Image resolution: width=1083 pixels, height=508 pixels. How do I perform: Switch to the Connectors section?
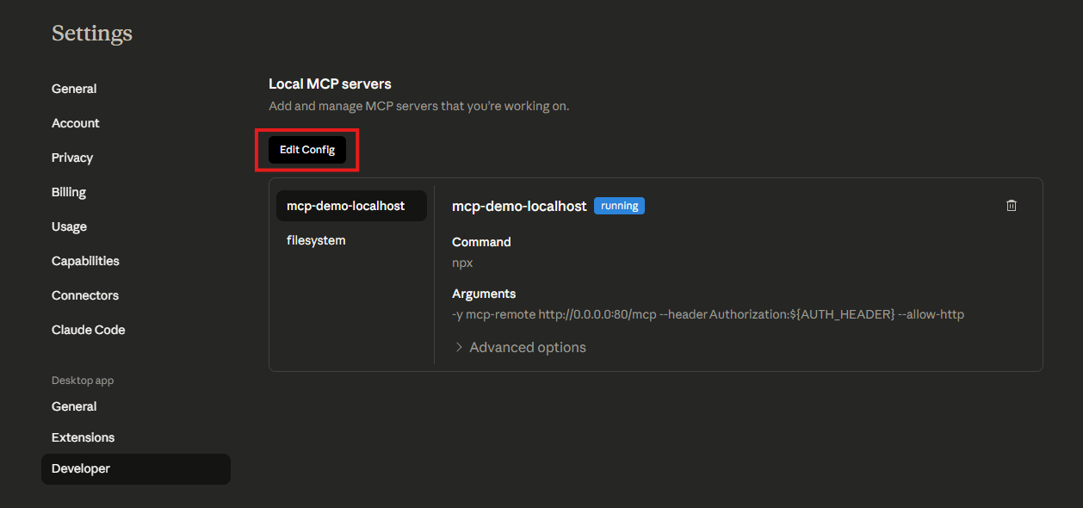point(85,295)
